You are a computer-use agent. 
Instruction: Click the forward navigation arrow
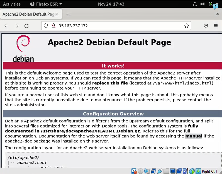[16, 26]
